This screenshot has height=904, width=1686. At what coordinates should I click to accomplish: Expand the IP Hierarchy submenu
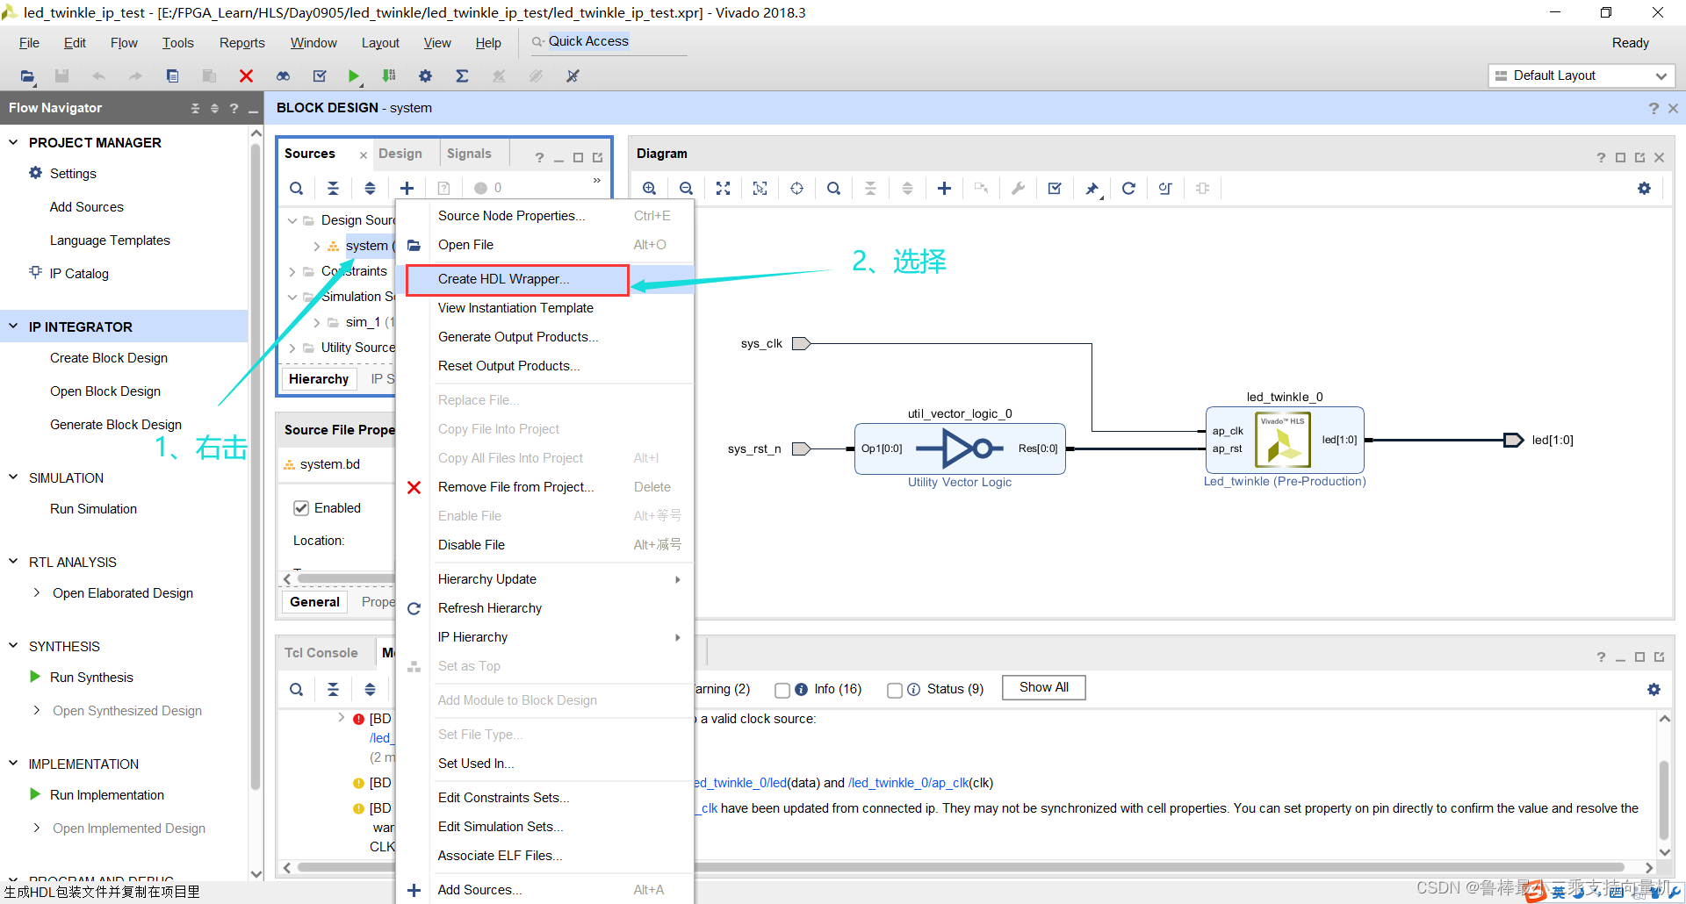tap(677, 637)
